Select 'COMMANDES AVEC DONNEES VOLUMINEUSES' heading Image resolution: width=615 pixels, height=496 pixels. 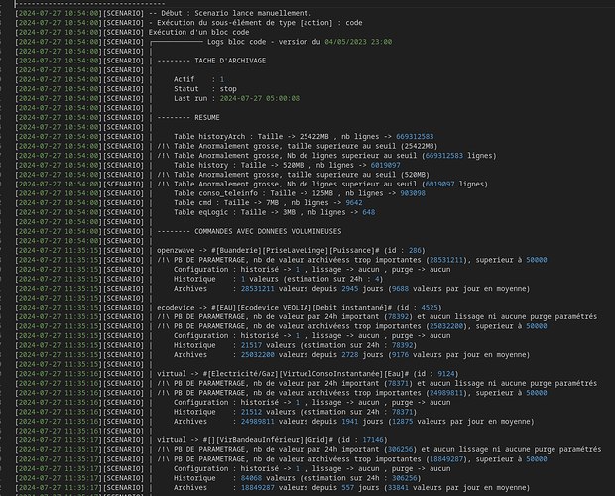point(268,231)
